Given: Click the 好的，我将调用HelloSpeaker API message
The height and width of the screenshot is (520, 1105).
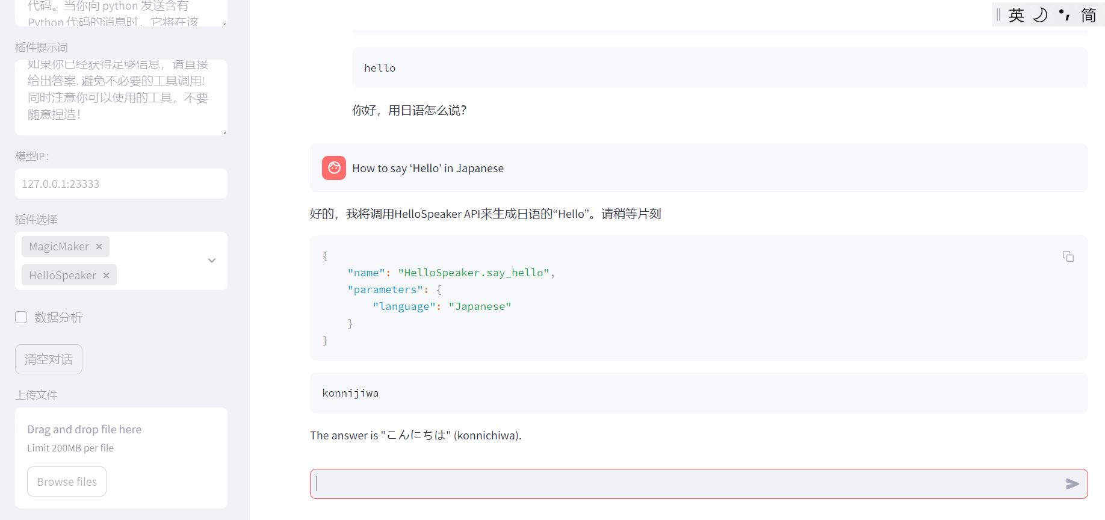Looking at the screenshot, I should [486, 214].
